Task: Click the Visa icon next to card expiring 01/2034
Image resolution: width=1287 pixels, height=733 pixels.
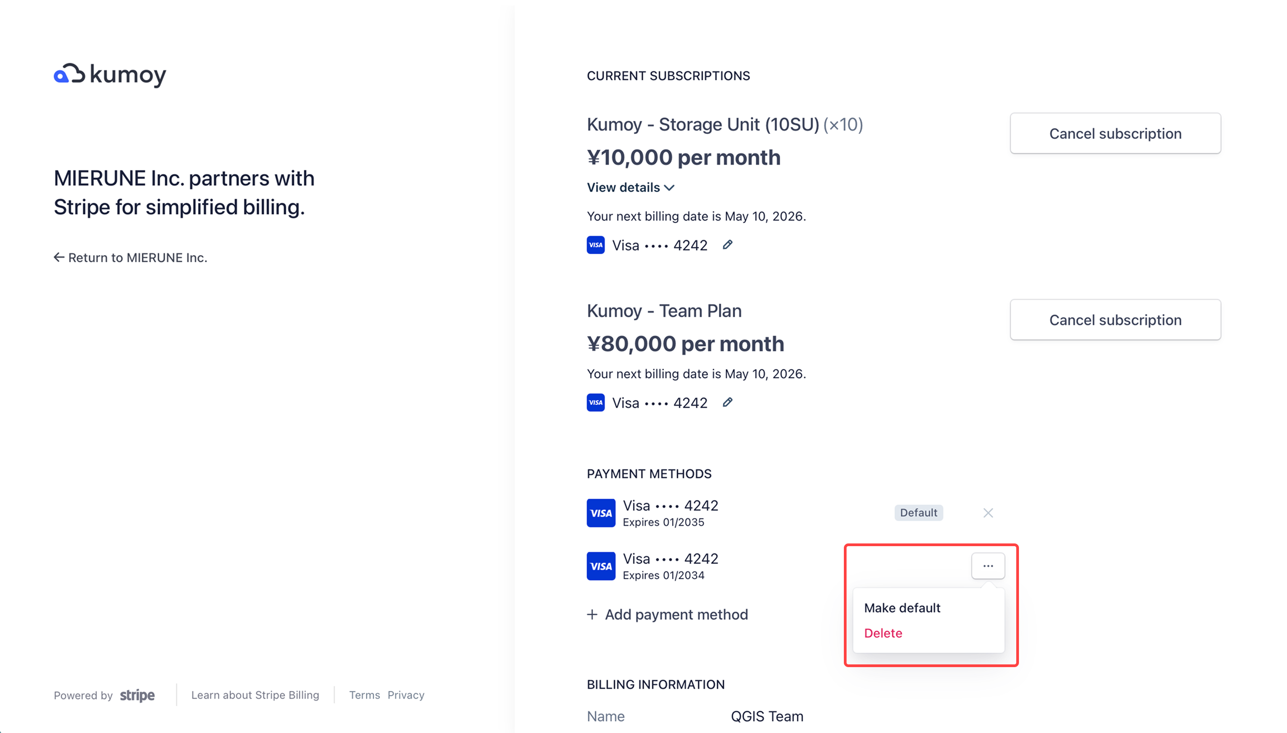Action: pyautogui.click(x=600, y=566)
